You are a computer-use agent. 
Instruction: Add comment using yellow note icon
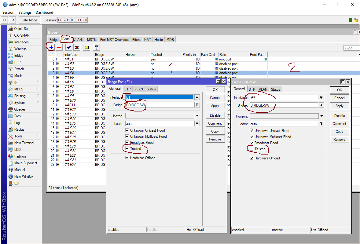(86, 47)
